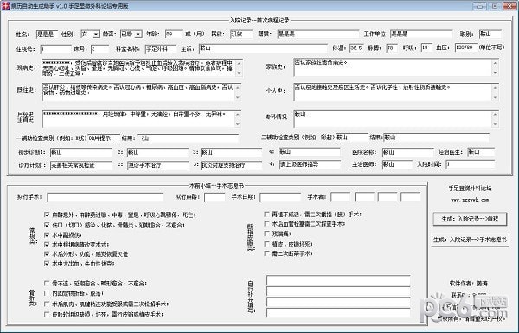Toggle the 术后外形、功能恢复欠佳 checkbox
This screenshot has width=519, height=333.
tap(47, 254)
